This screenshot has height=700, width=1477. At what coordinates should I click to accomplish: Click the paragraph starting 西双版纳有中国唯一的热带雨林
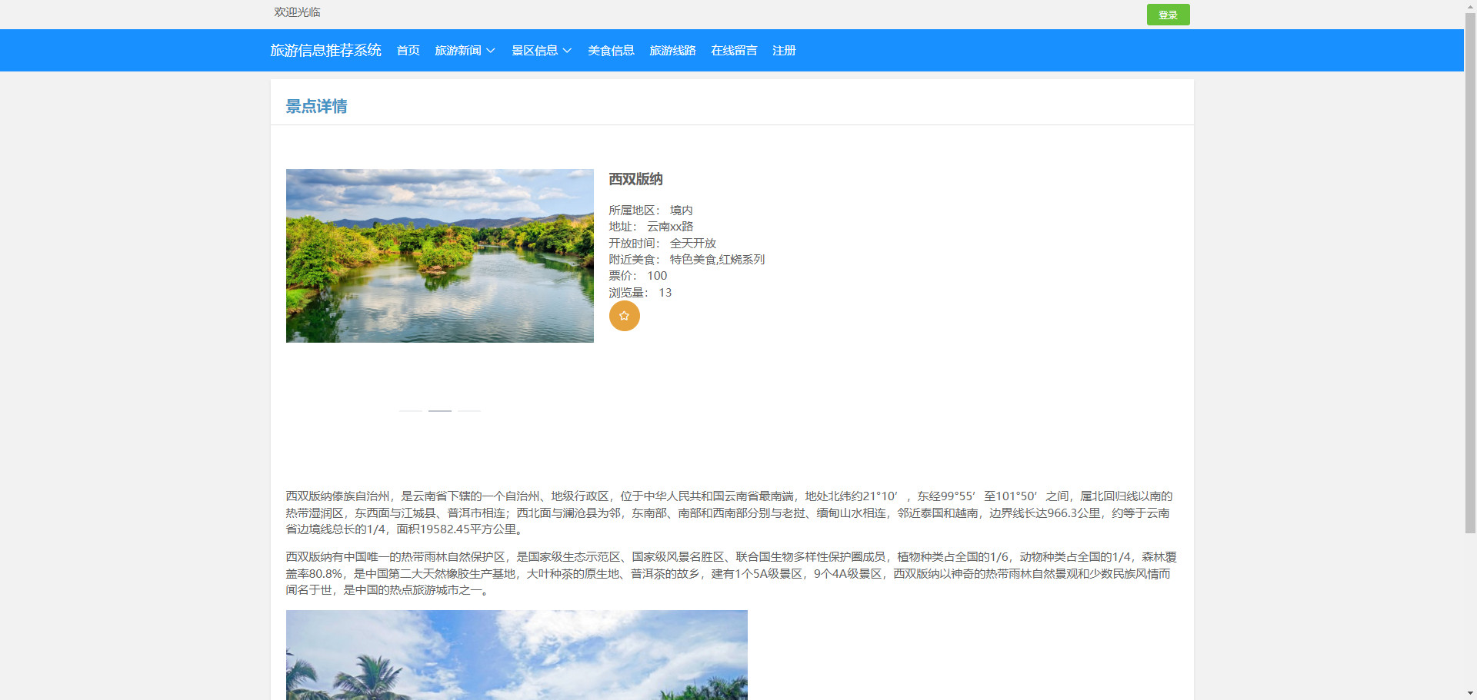[x=731, y=573]
